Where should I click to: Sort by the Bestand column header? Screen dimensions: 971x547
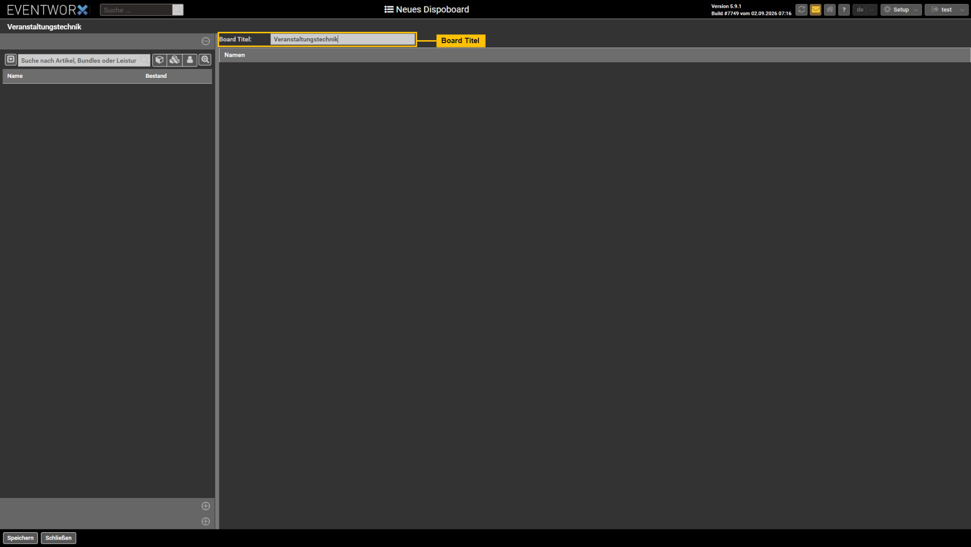(x=156, y=76)
